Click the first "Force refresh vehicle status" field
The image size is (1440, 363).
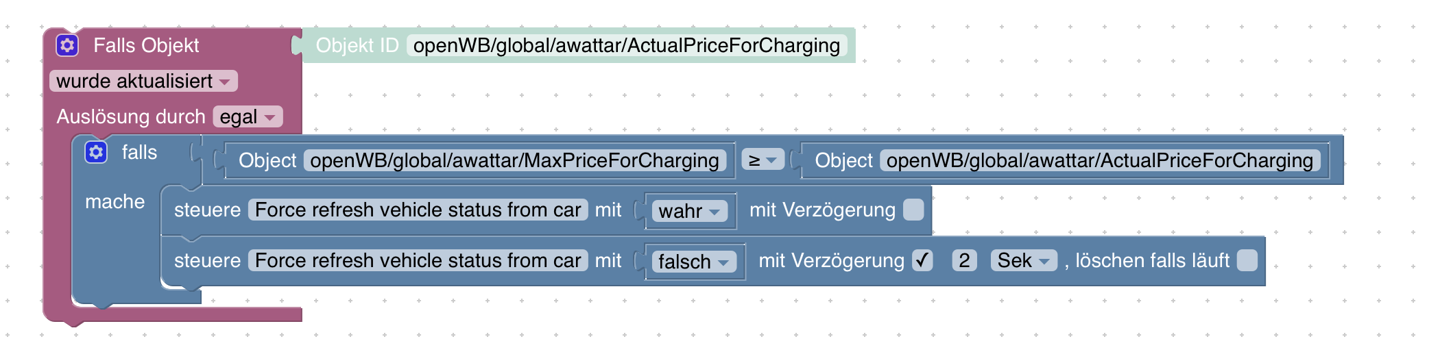[x=418, y=210]
